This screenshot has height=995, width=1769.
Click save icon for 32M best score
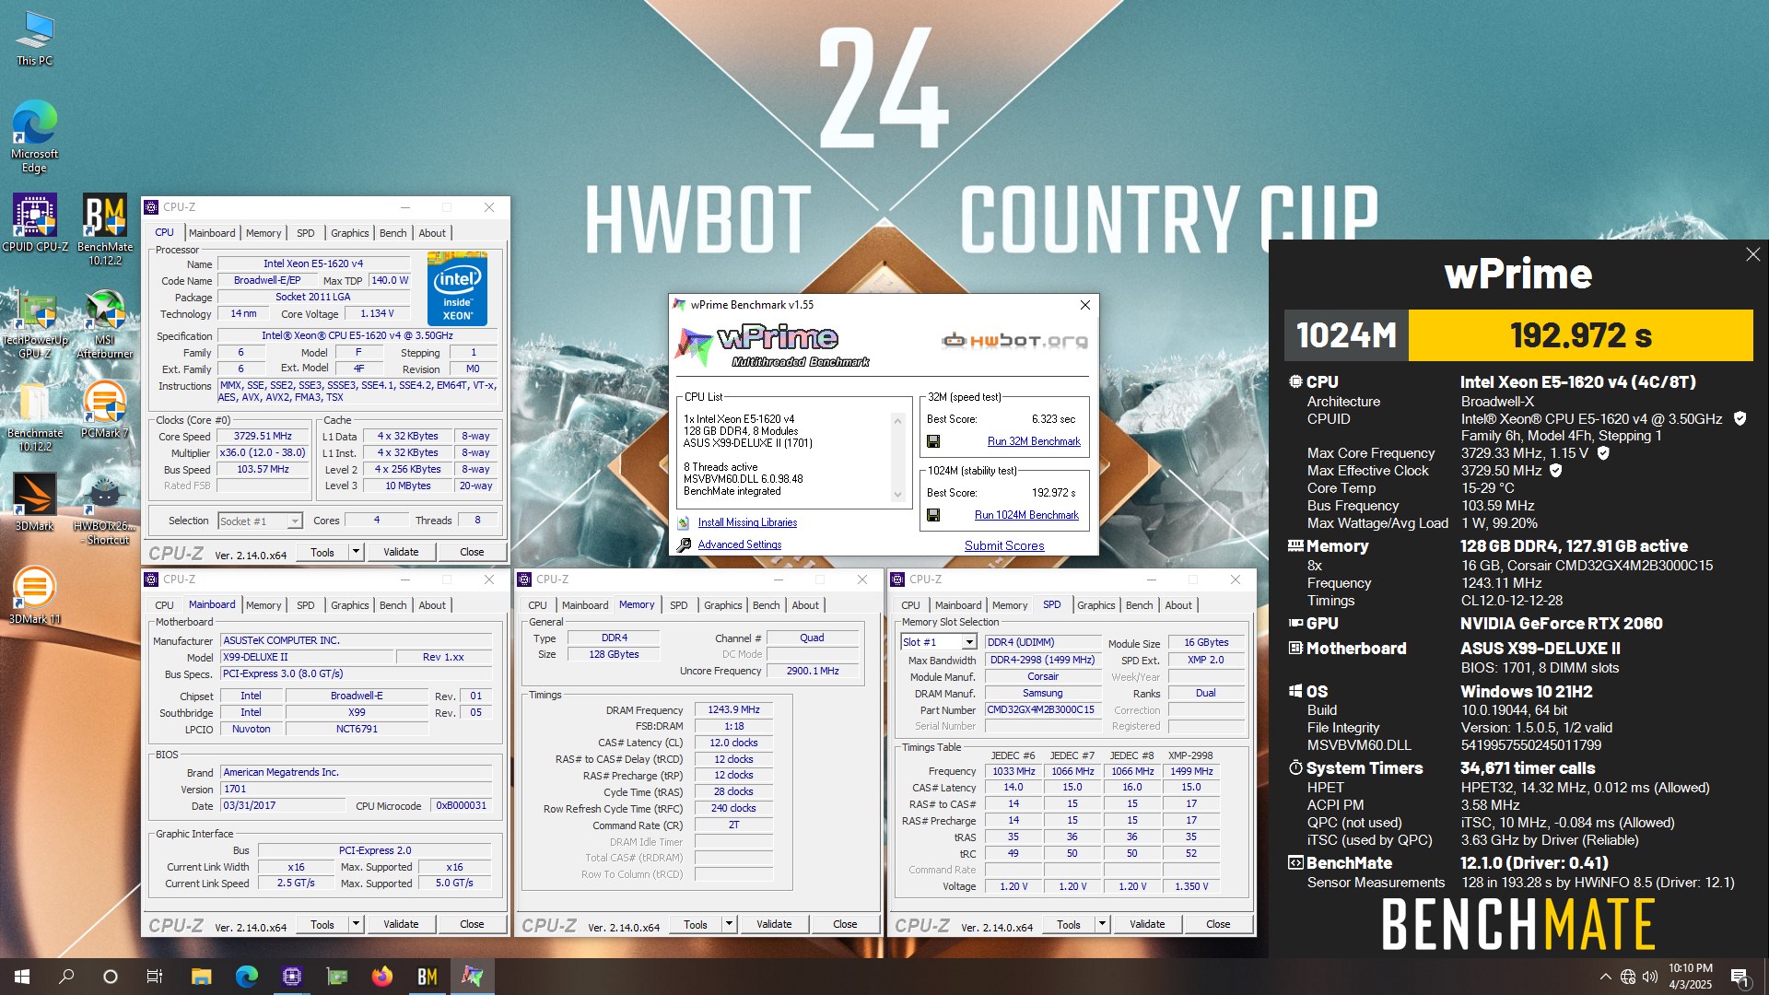[933, 441]
